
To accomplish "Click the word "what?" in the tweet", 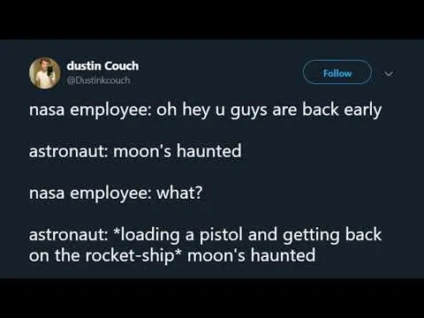I will point(179,193).
